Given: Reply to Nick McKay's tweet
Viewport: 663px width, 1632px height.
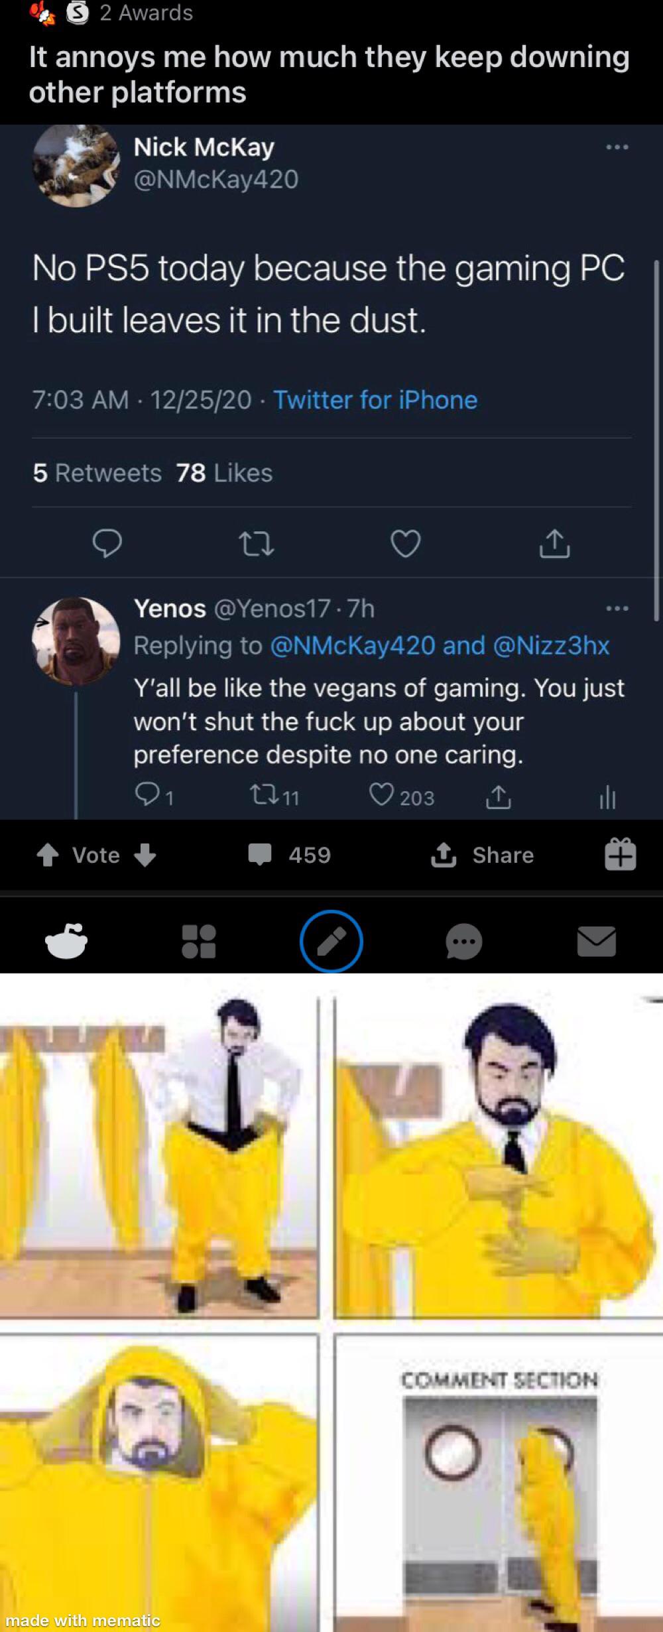Looking at the screenshot, I should [107, 544].
